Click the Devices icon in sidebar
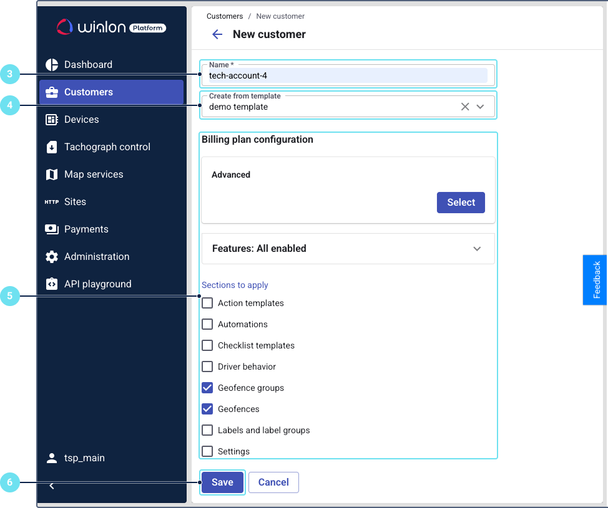 [x=52, y=120]
